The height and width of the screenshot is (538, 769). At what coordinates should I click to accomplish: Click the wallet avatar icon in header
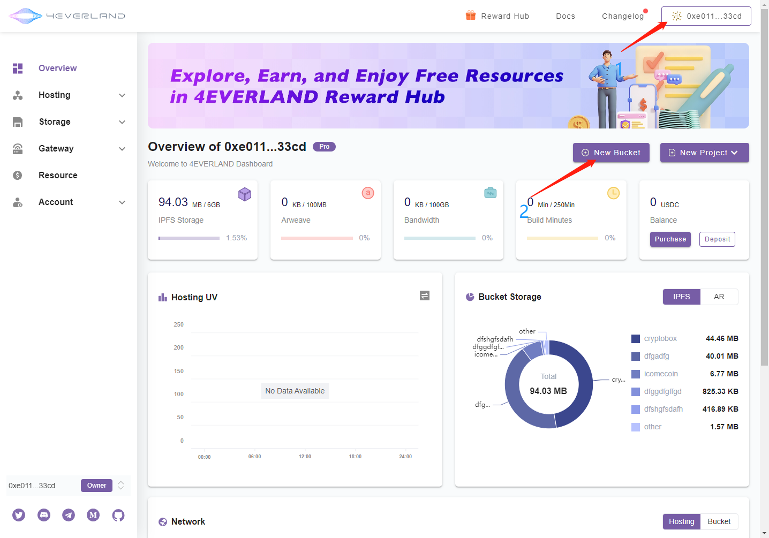click(677, 16)
